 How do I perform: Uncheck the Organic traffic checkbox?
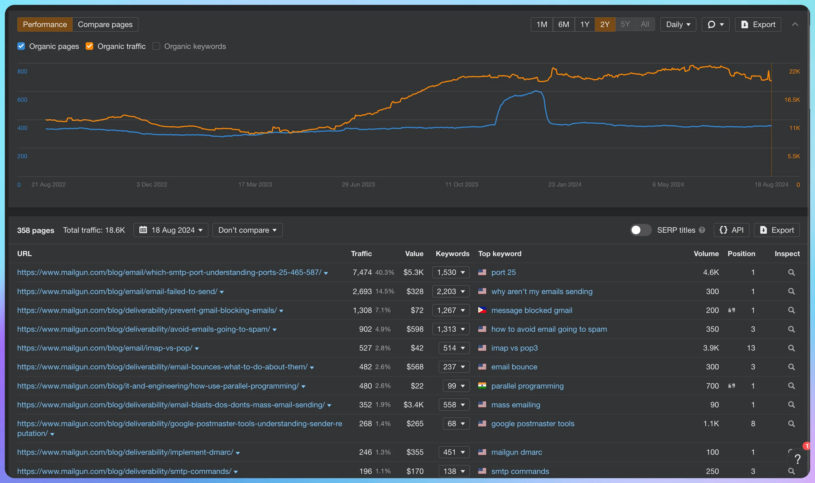(90, 46)
